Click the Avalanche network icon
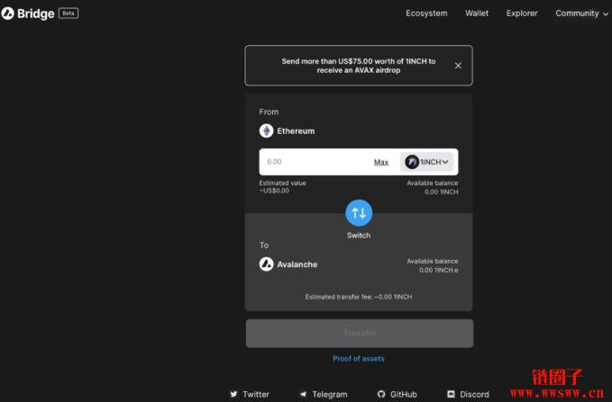The height and width of the screenshot is (402, 612). (x=266, y=264)
